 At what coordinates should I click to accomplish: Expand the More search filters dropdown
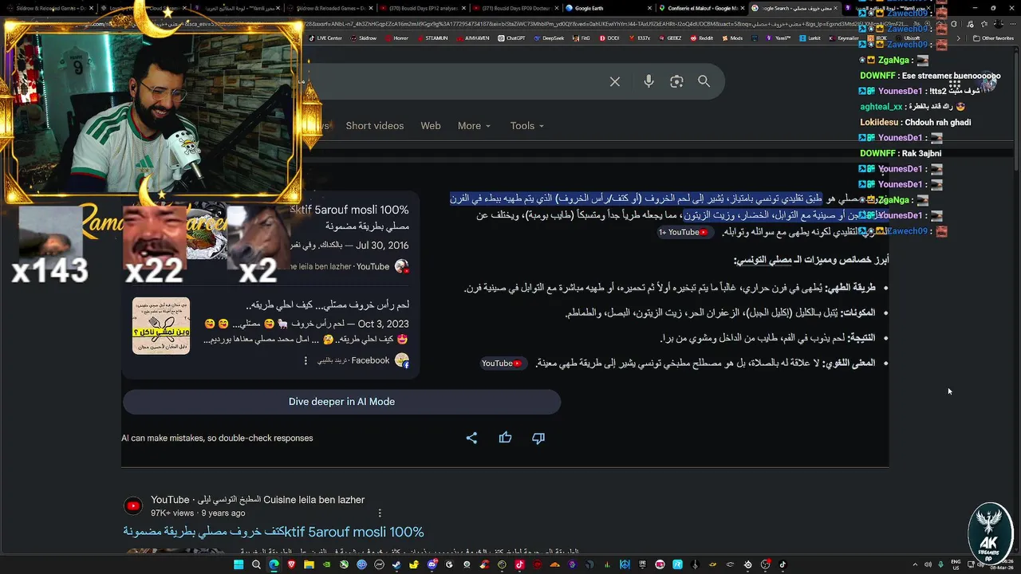tap(474, 126)
